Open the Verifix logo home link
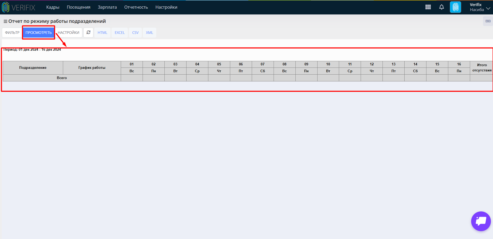The width and height of the screenshot is (493, 239). pos(19,7)
